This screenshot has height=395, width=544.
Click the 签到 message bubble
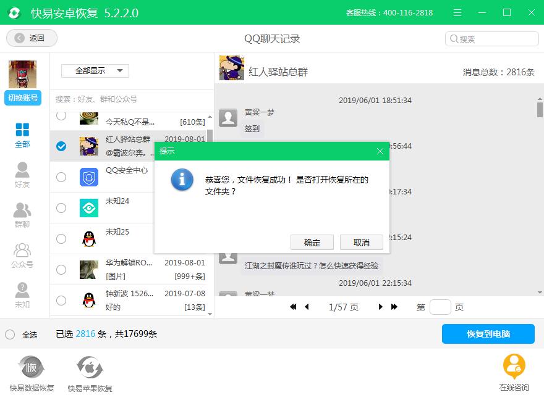[252, 128]
